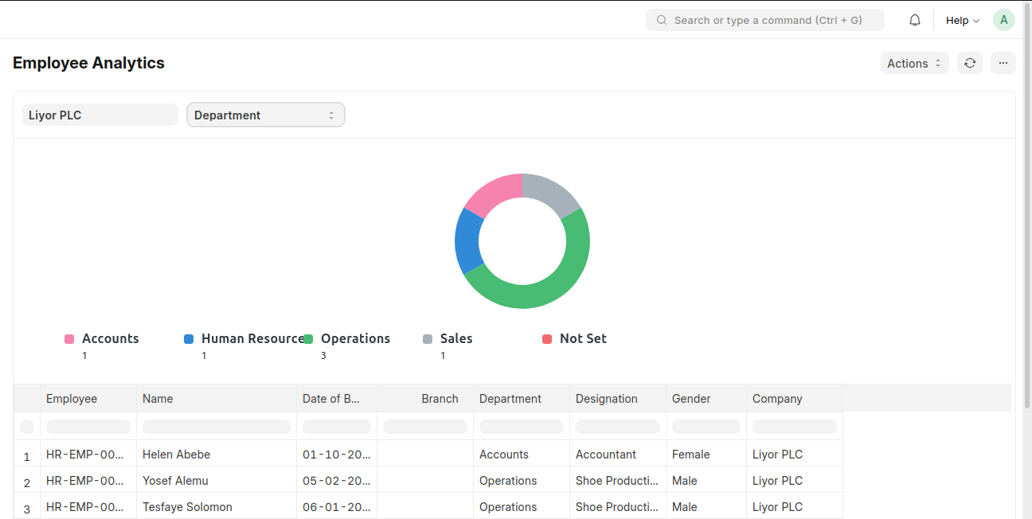Select the Gender column header

(690, 398)
